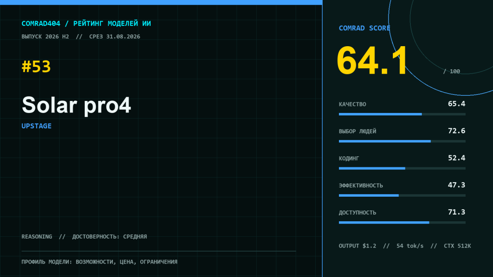This screenshot has width=493, height=277.
Task: Click the КАЧЕСТВО progress bar
Action: click(x=402, y=114)
